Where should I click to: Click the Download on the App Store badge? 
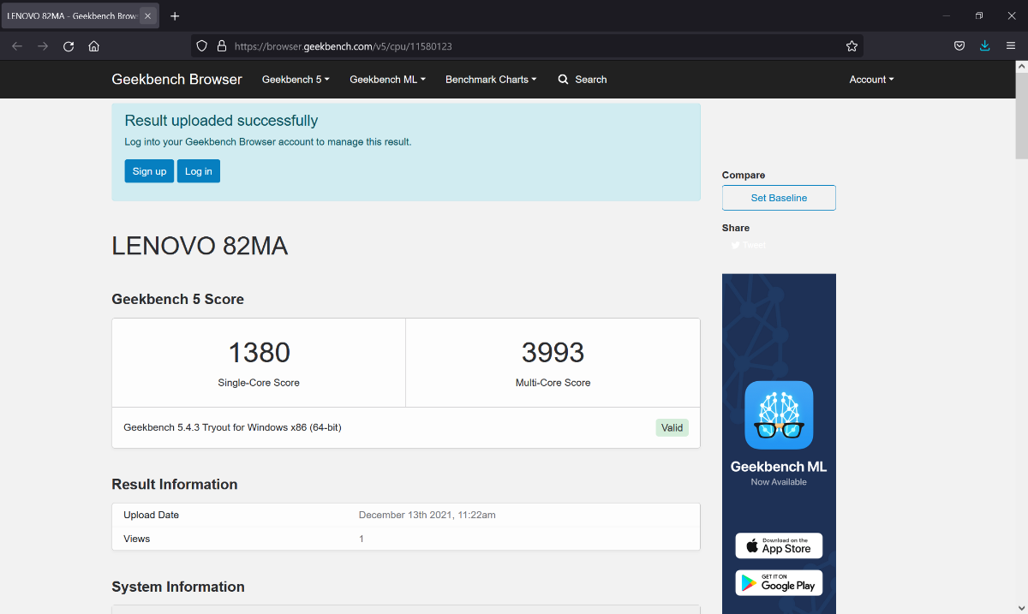(x=779, y=545)
